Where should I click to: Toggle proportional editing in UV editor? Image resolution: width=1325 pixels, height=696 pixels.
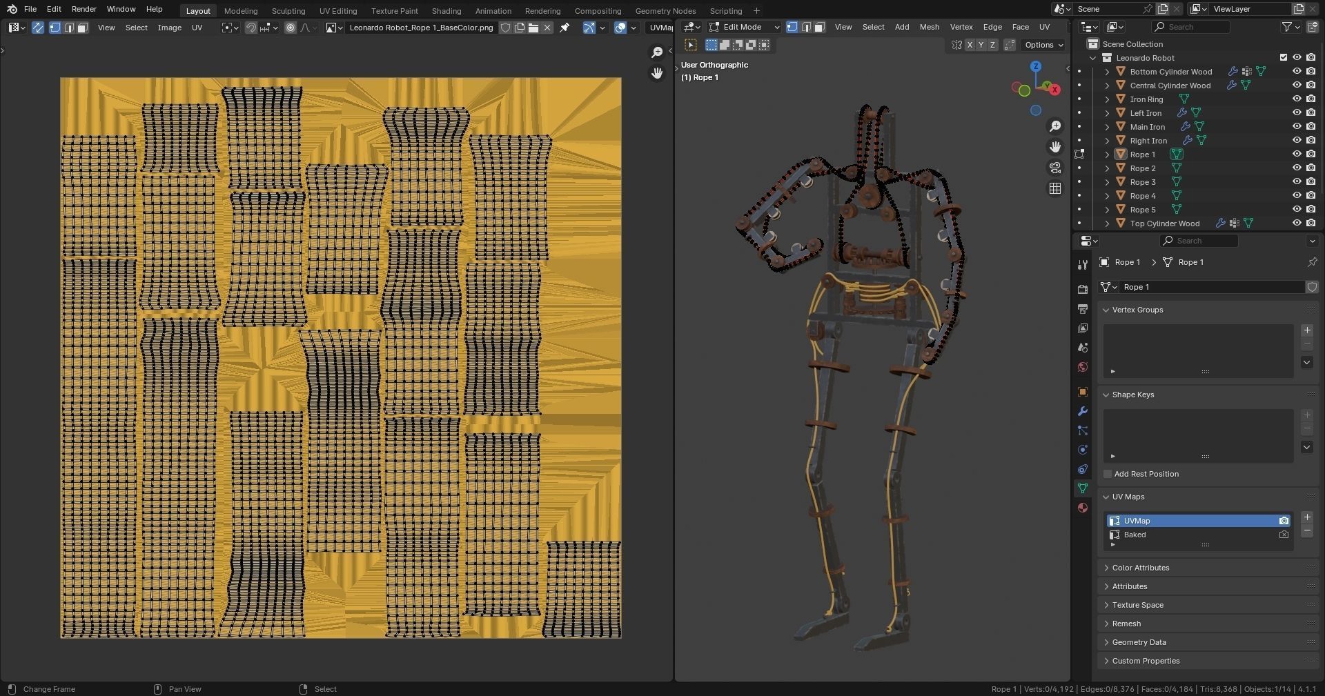click(x=291, y=28)
